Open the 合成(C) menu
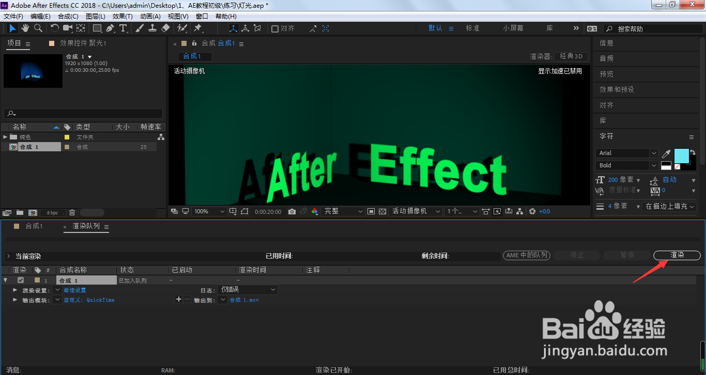 tap(68, 17)
